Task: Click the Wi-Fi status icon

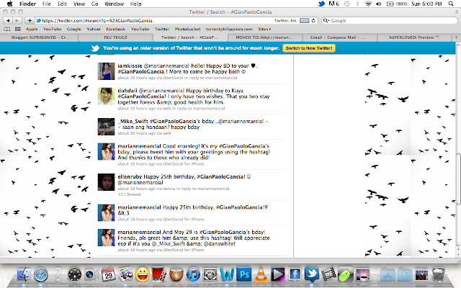Action: tap(368, 4)
